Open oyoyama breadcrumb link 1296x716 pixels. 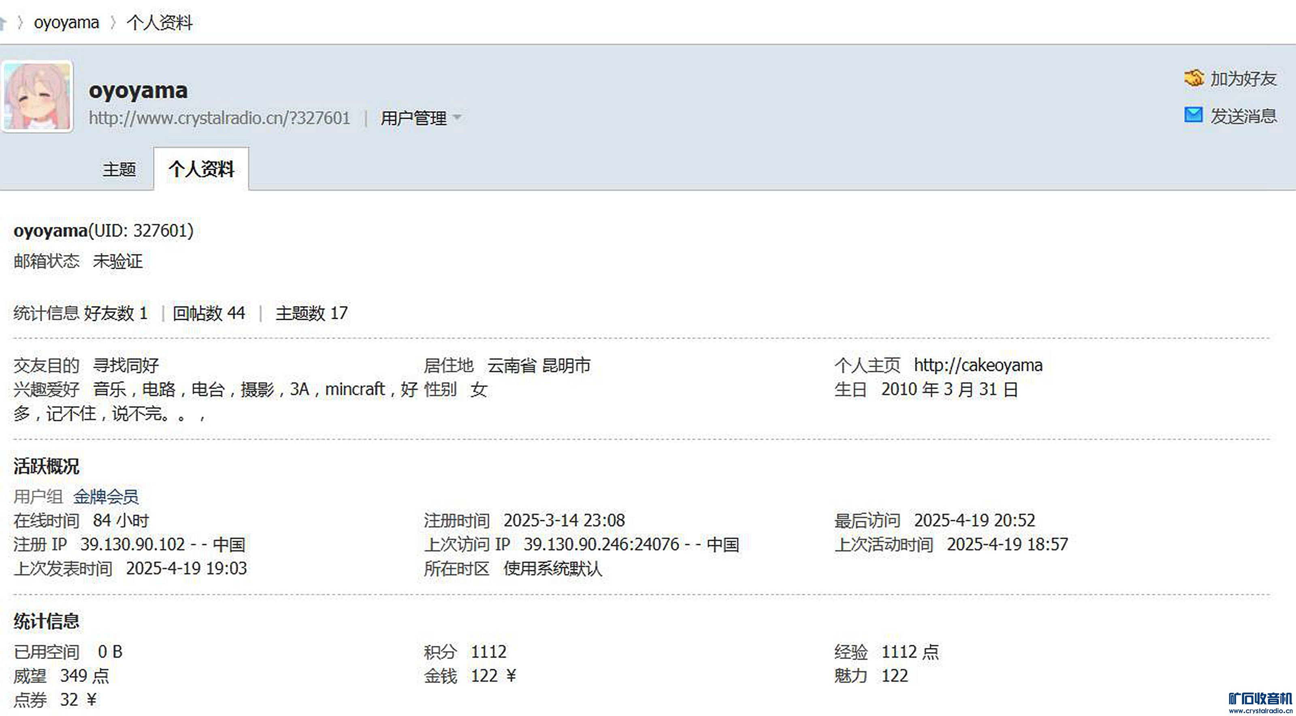66,23
